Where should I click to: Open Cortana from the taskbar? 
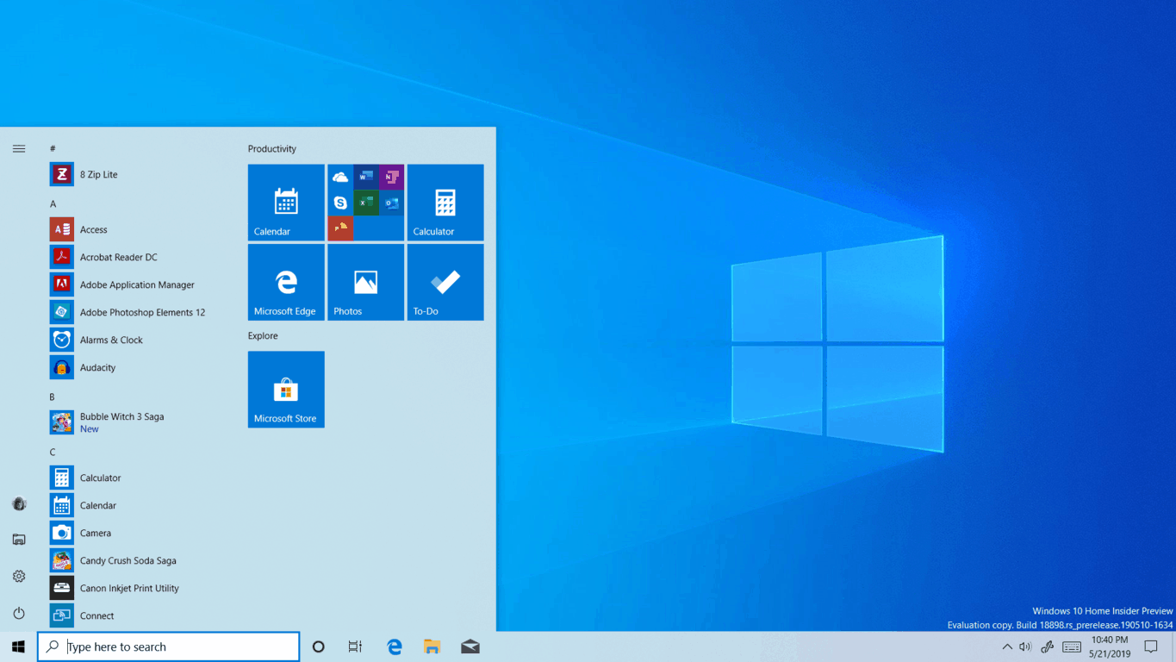[x=319, y=646]
